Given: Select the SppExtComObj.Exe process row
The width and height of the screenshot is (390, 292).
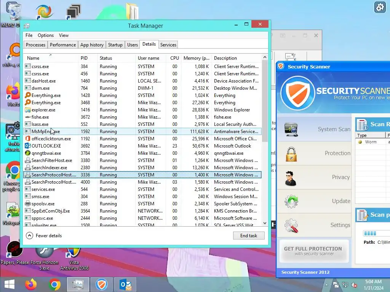Looking at the screenshot, I should [x=142, y=211].
